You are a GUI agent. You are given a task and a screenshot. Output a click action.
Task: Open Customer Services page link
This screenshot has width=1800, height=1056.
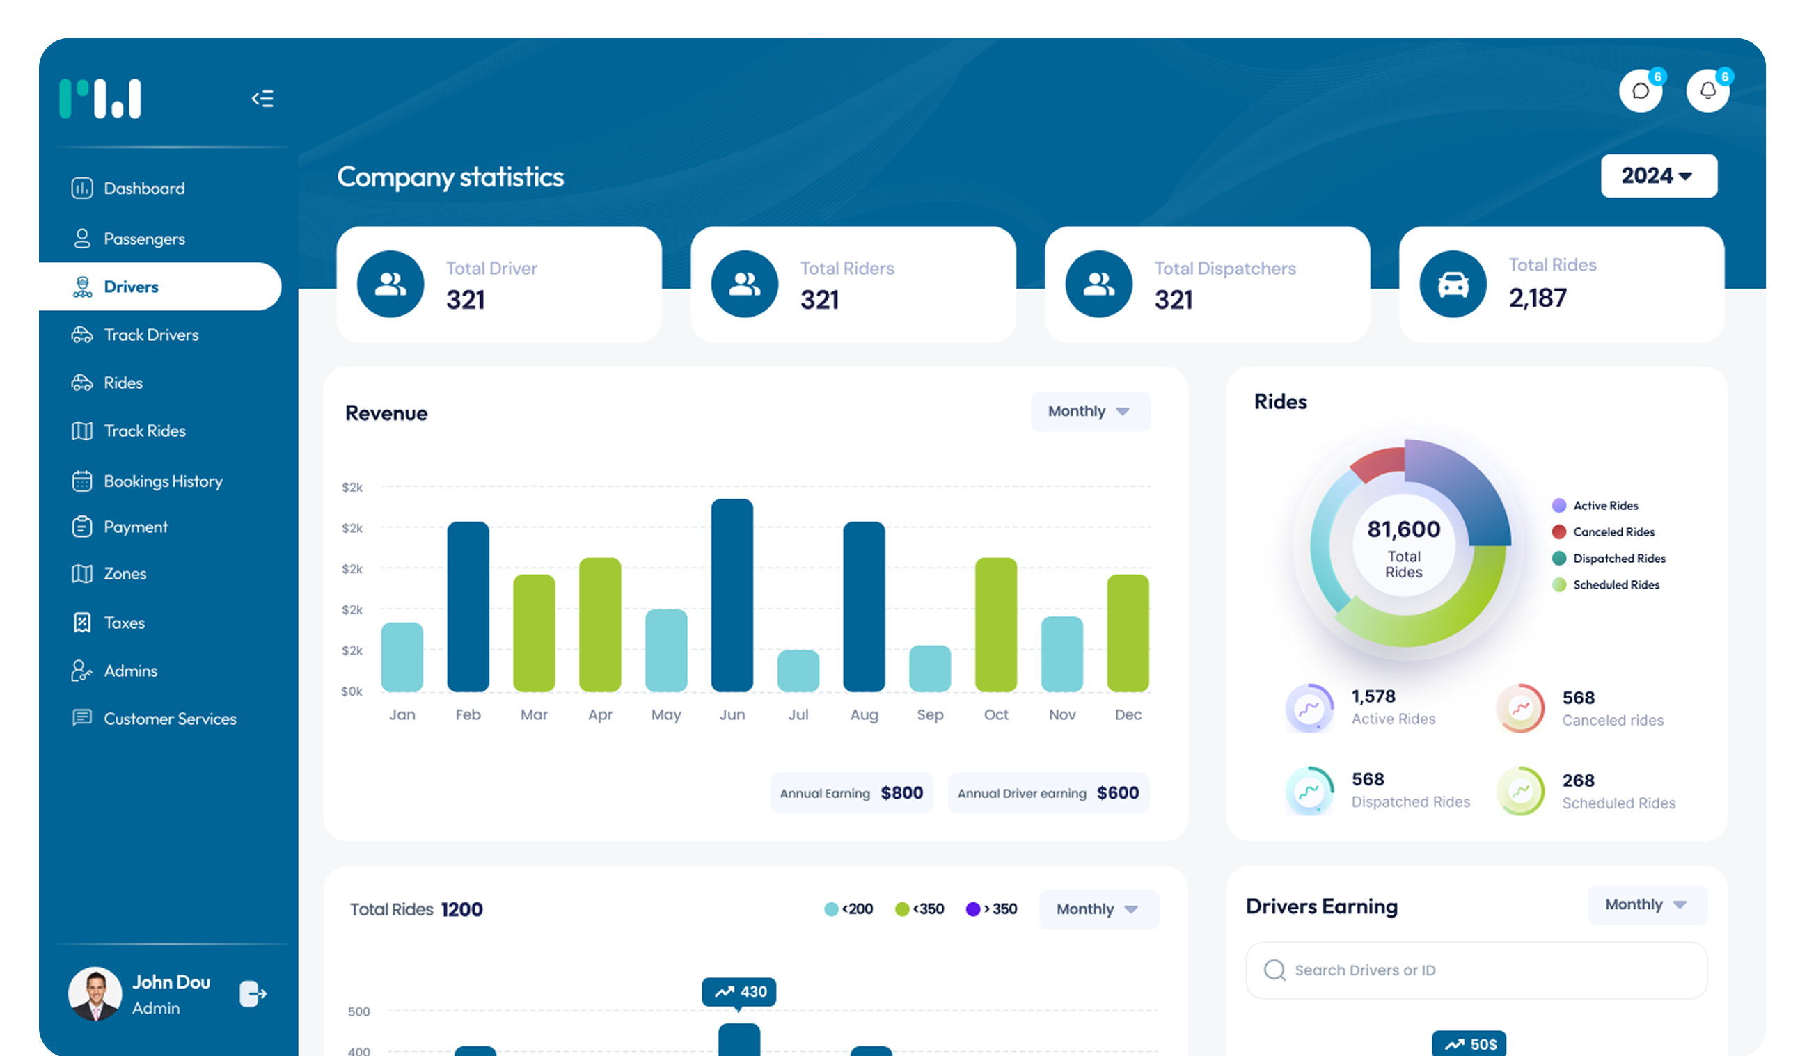tap(169, 719)
